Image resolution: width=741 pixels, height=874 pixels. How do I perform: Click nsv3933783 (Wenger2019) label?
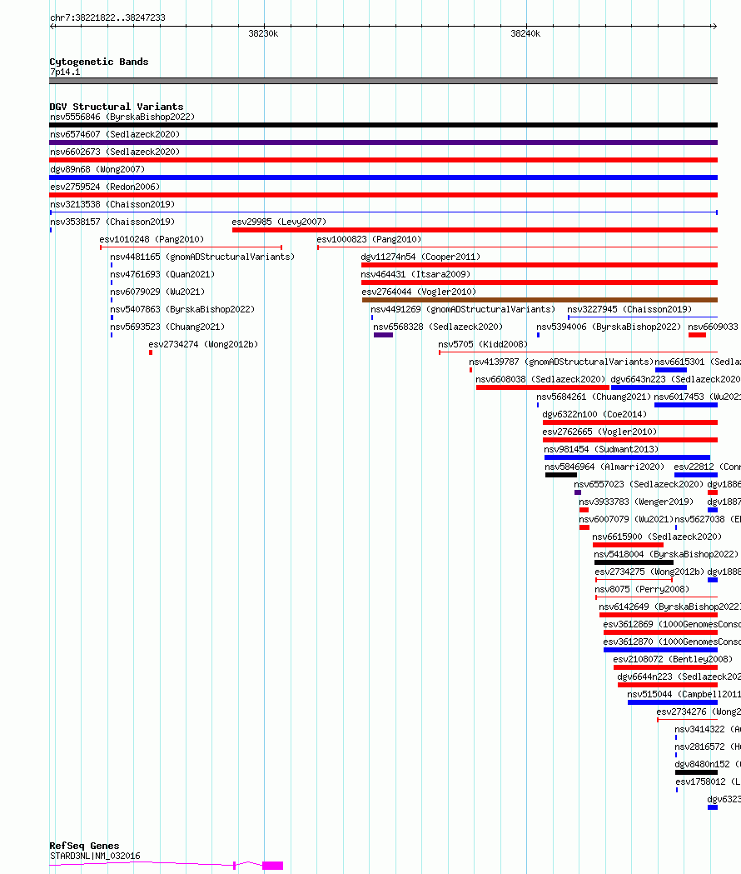coord(636,502)
